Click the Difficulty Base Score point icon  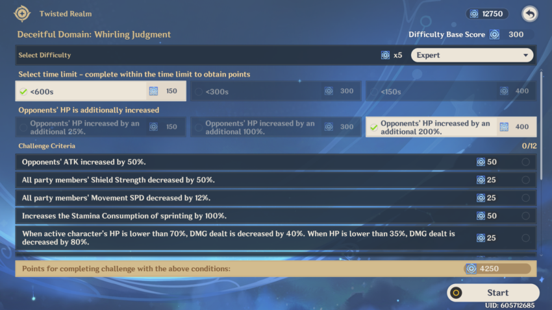click(x=495, y=34)
